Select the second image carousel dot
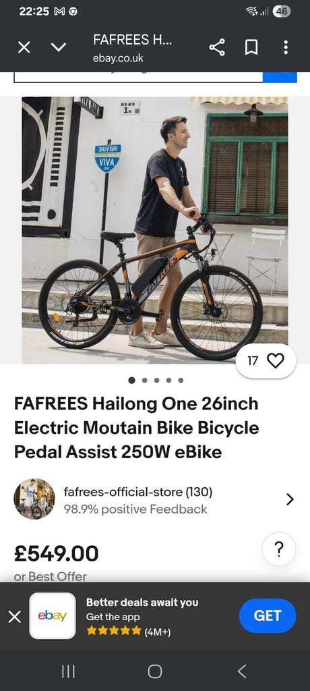Image resolution: width=310 pixels, height=691 pixels. click(144, 381)
